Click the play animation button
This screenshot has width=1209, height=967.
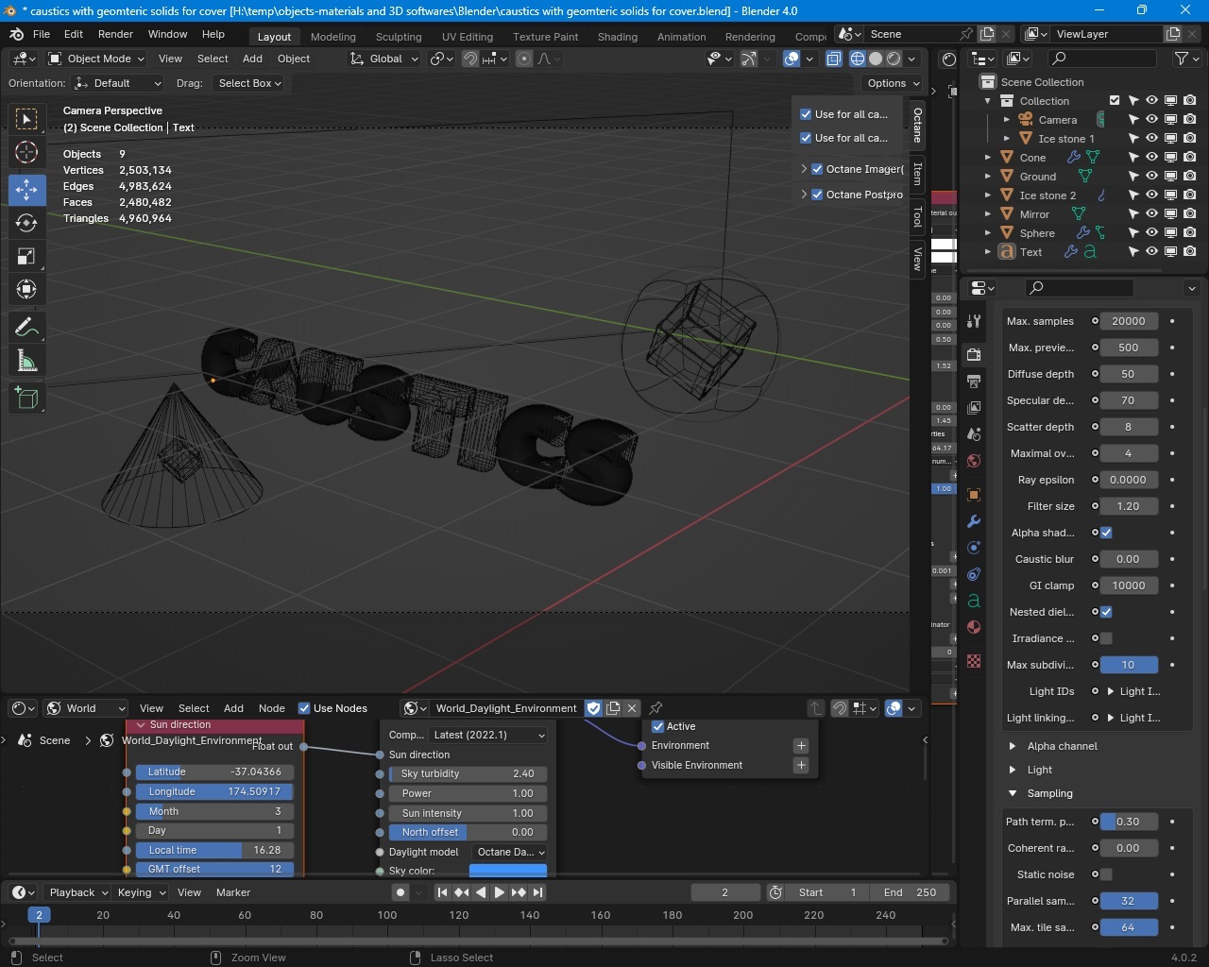pos(500,892)
